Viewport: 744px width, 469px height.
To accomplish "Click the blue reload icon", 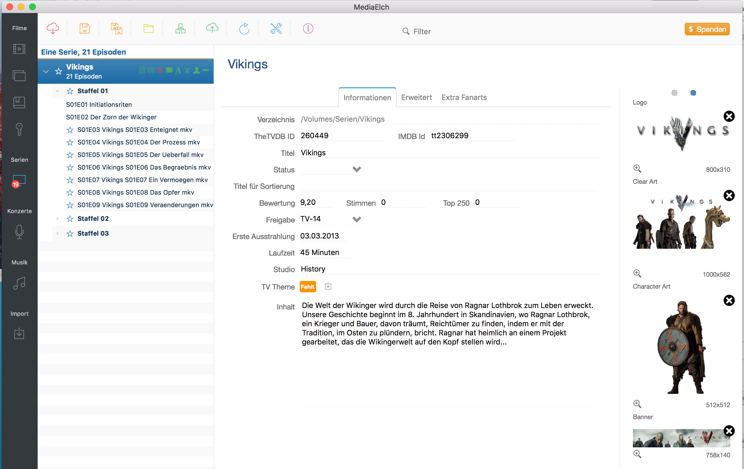I will pos(244,28).
